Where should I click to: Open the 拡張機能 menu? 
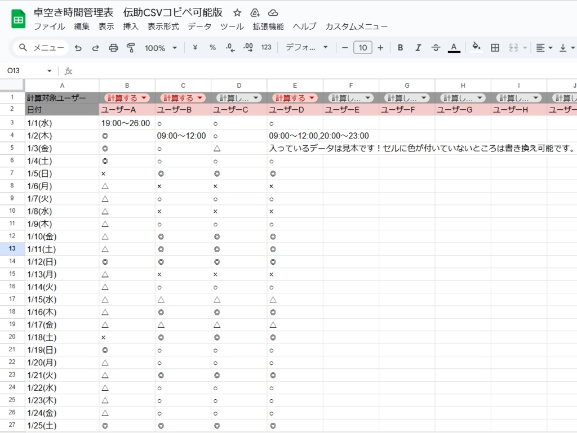(x=268, y=26)
